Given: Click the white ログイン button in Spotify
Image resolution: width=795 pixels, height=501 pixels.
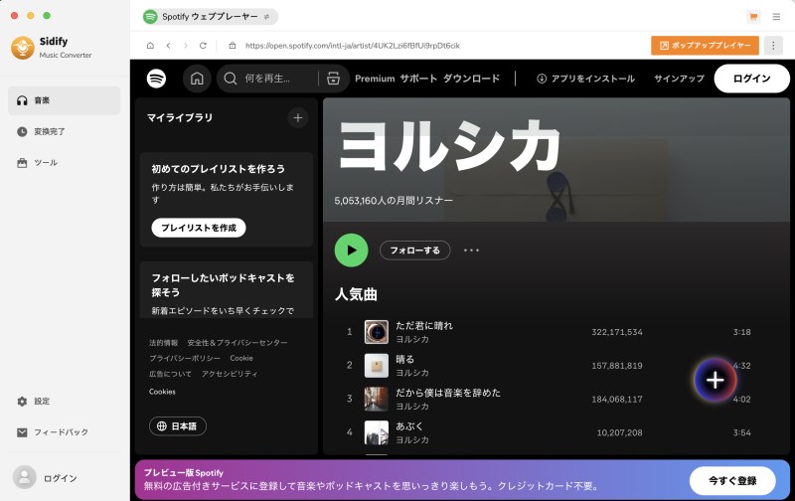Looking at the screenshot, I should [752, 79].
